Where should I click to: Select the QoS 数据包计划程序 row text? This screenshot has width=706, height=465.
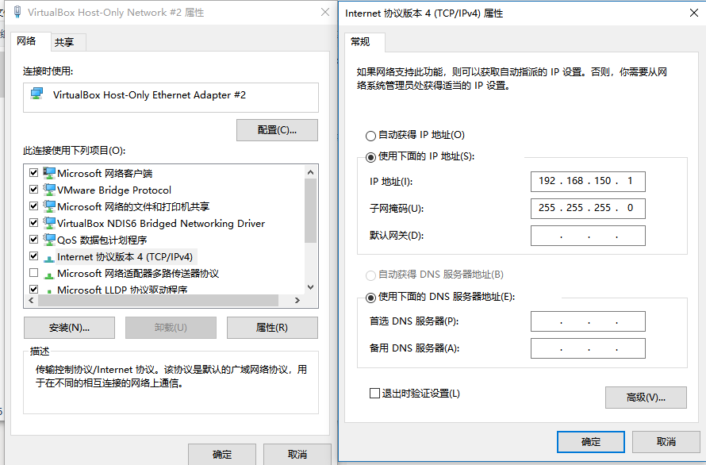click(x=102, y=240)
